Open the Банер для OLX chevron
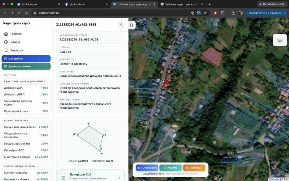The height and width of the screenshot is (181, 289). click(x=119, y=178)
